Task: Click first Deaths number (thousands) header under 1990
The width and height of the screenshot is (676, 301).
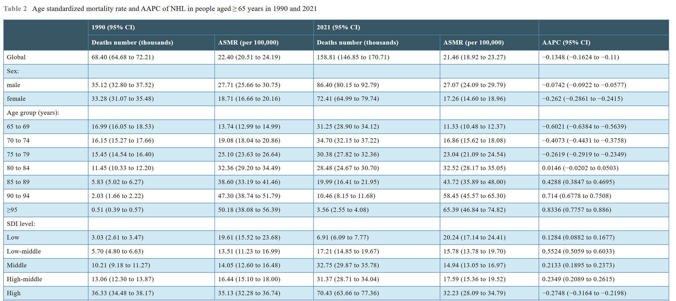Action: (132, 43)
